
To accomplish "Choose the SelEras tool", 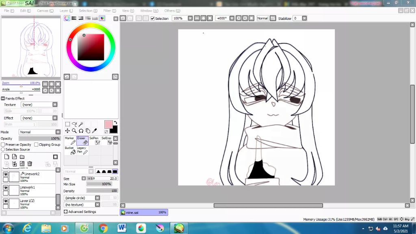I will tap(107, 140).
